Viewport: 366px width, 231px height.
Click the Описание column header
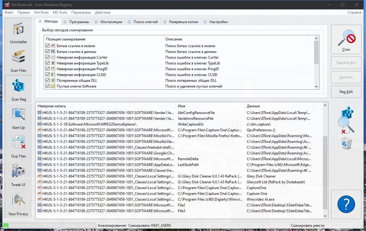236,39
